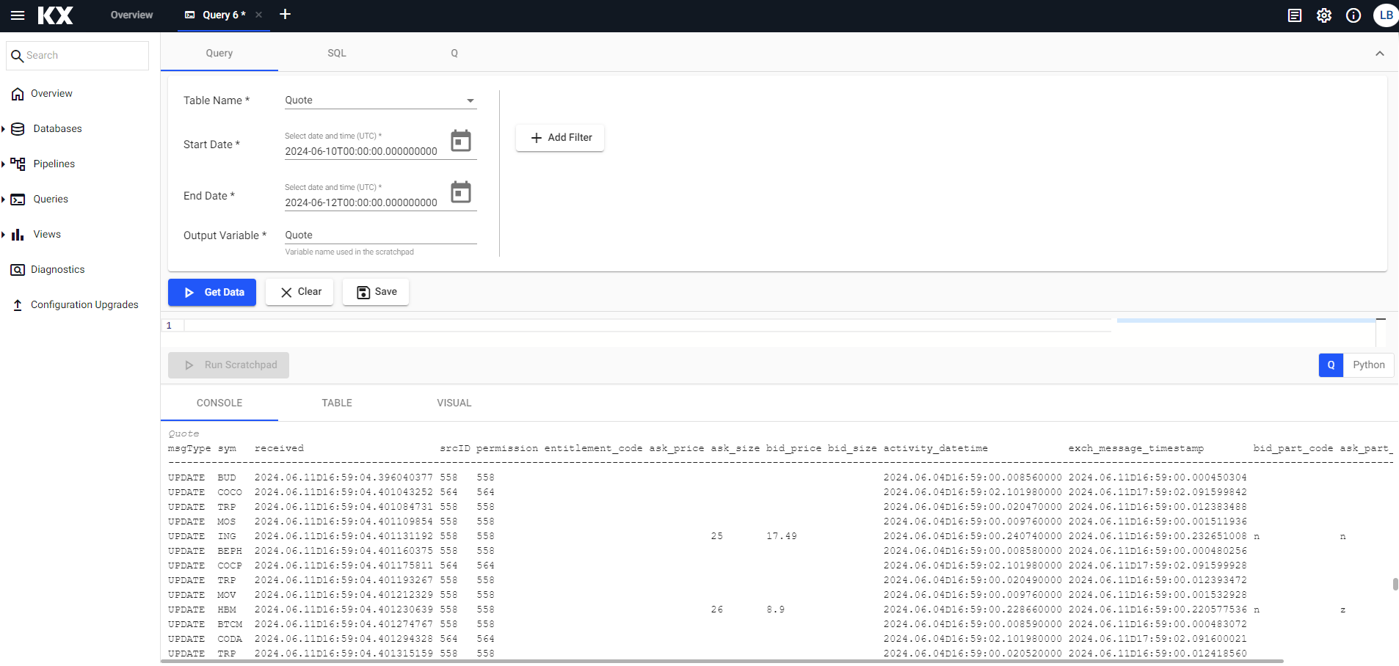
Task: Open the End Date calendar picker
Action: point(460,192)
